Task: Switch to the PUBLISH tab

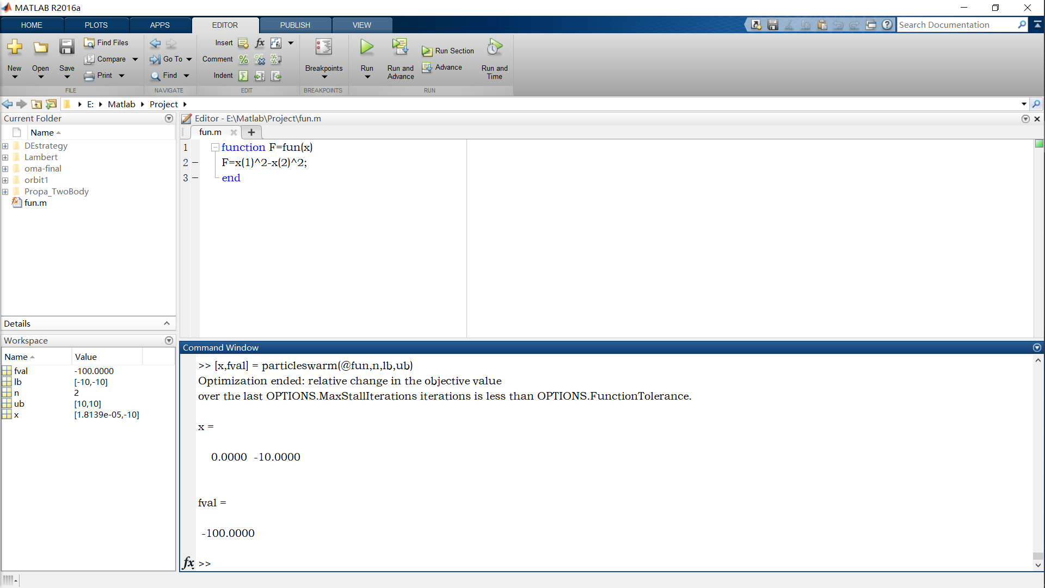Action: click(x=295, y=25)
